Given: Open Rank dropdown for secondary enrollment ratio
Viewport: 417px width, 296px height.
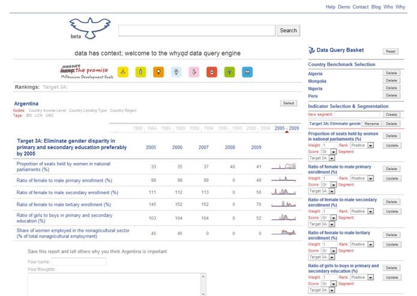Looking at the screenshot, I should coord(362,212).
